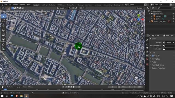Click the new selection mode icon in header
The image size is (175, 98).
click(x=13, y=8)
